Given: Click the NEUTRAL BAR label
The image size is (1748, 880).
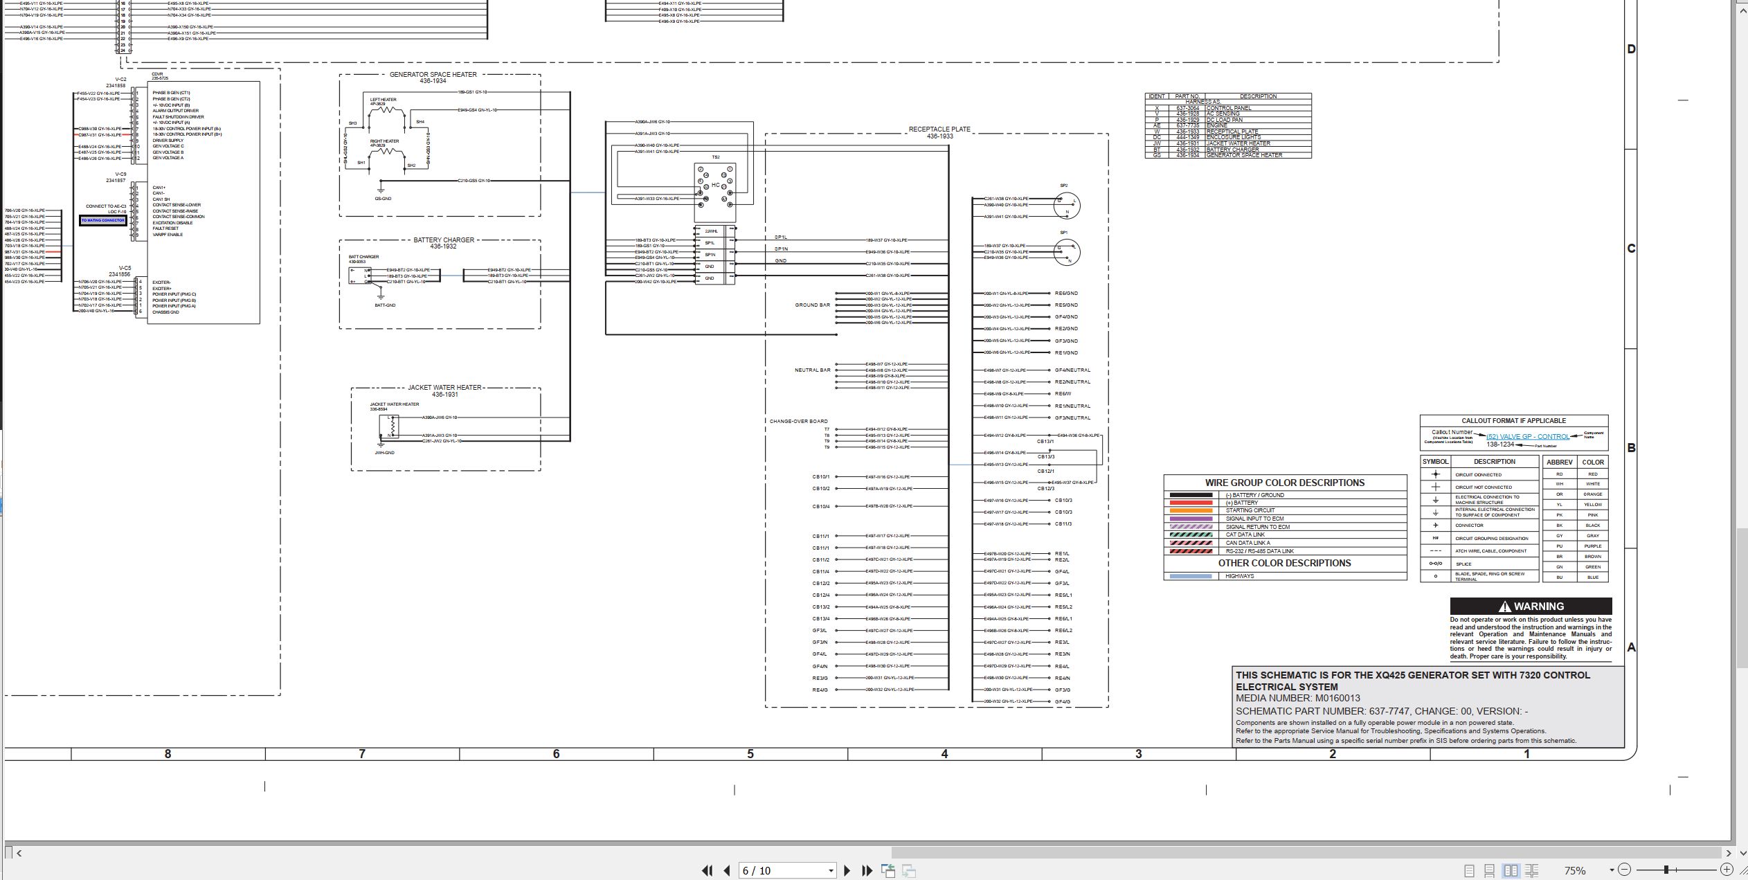Looking at the screenshot, I should pos(812,370).
